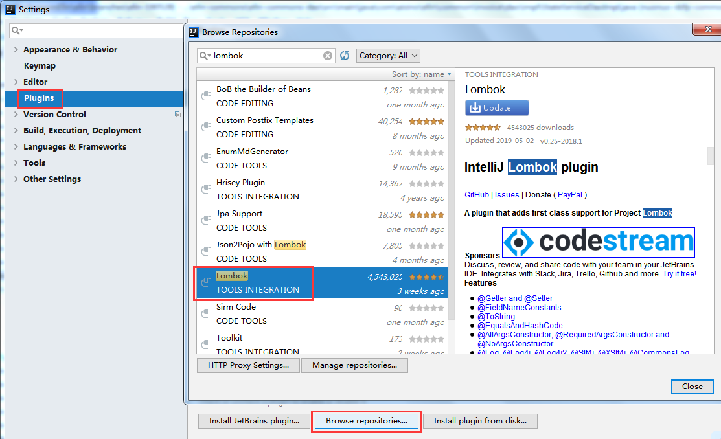
Task: Open the Sort by: name dropdown
Action: coord(421,74)
